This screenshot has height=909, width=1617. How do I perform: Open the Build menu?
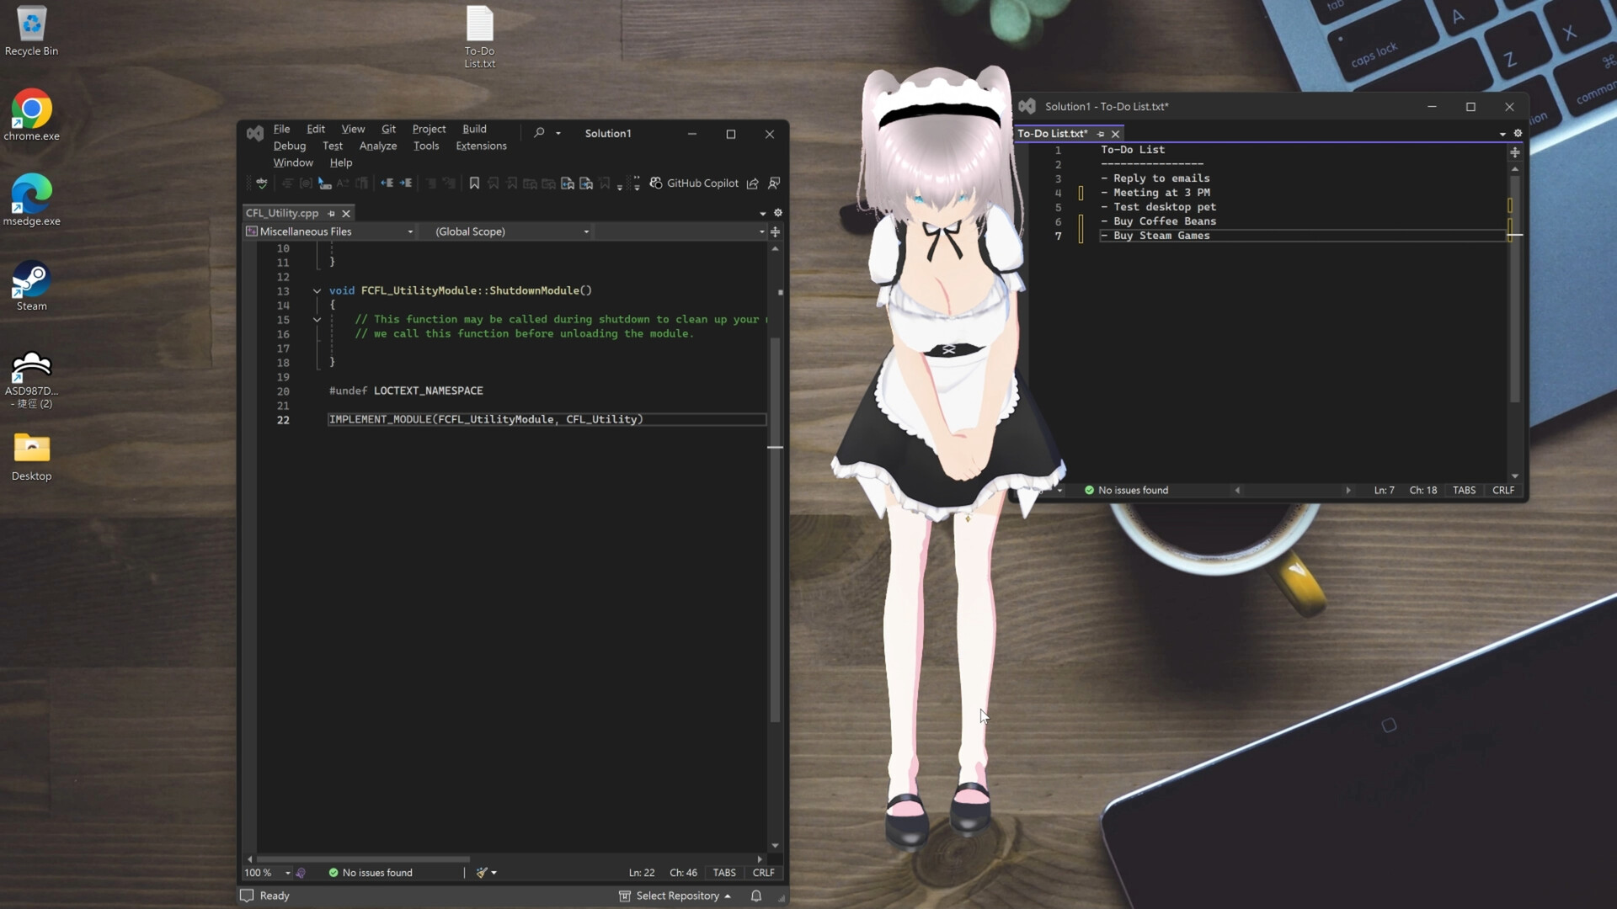(x=474, y=129)
